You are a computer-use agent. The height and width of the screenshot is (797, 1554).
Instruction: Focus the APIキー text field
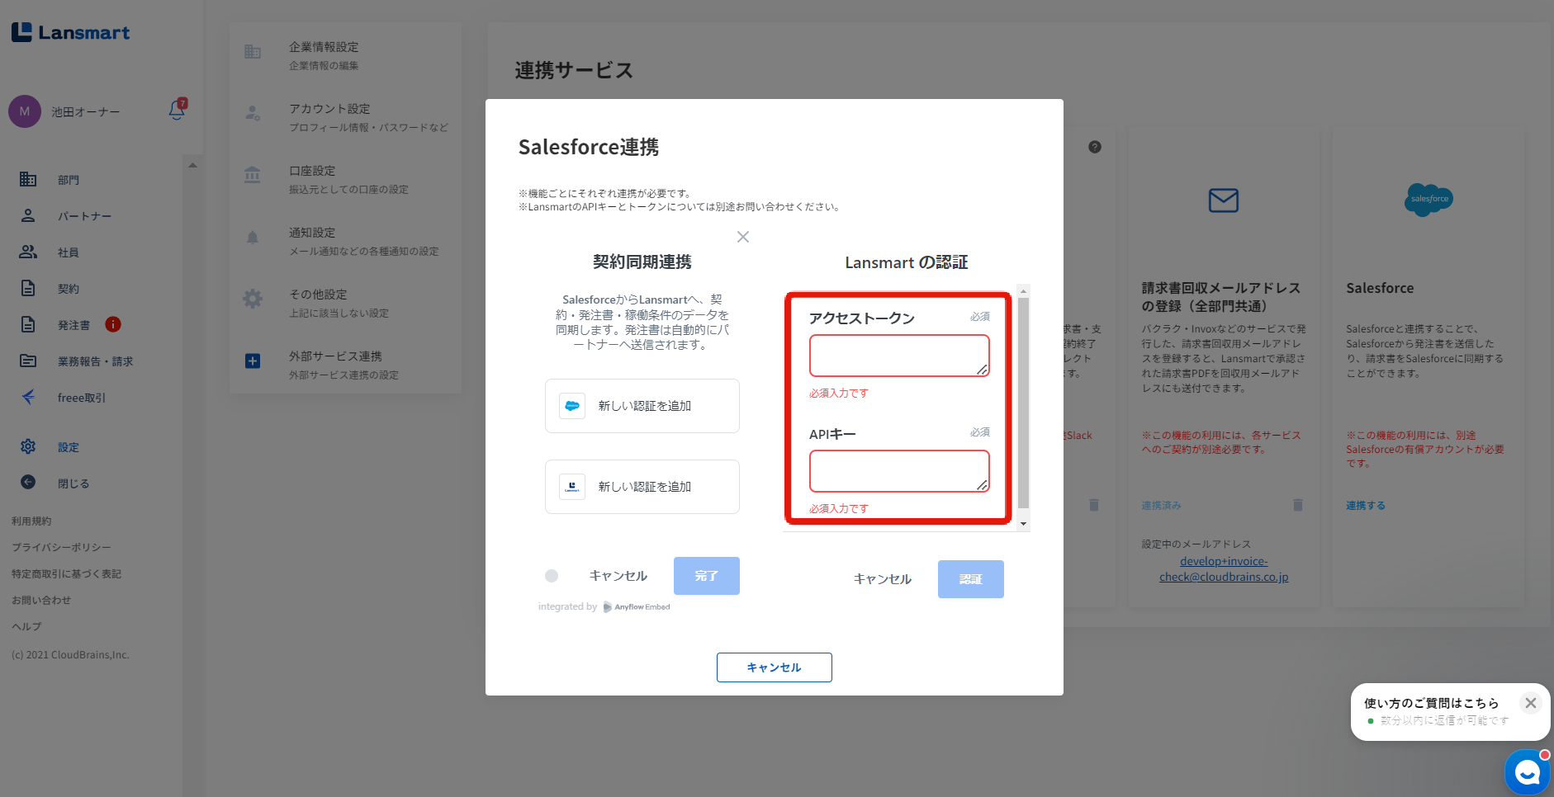point(899,471)
